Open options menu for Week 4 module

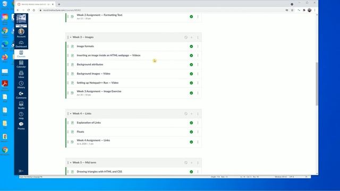pos(198,114)
